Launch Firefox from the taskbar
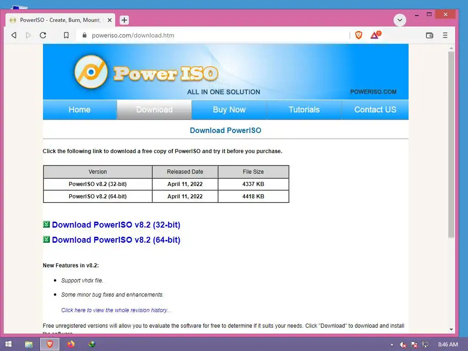This screenshot has width=468, height=351. (71, 344)
